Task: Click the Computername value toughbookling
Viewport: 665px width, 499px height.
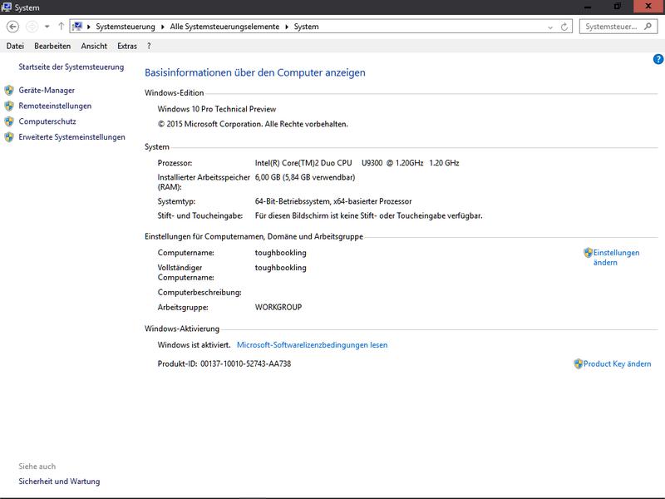Action: tap(280, 253)
